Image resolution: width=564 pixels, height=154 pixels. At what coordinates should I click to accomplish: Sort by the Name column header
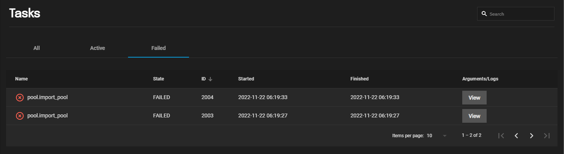point(21,79)
